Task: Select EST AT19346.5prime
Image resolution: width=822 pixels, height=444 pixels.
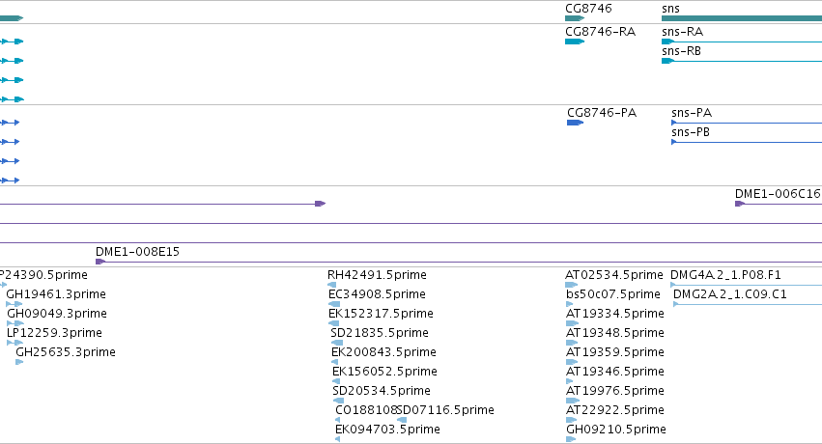Action: tap(615, 372)
